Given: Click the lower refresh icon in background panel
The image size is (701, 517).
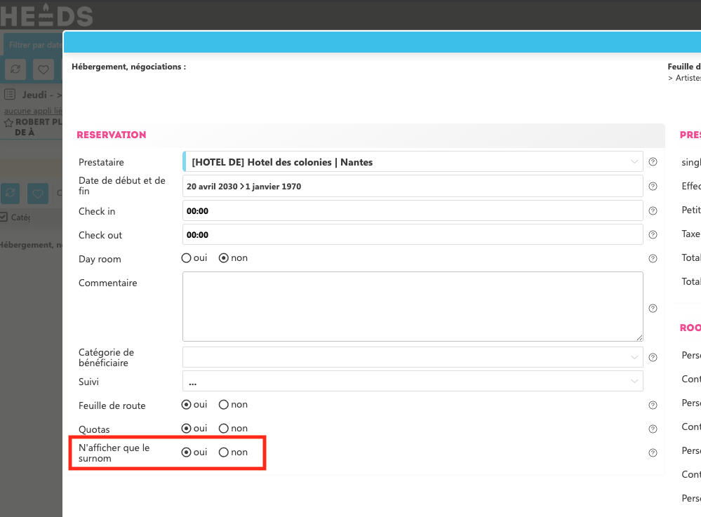Looking at the screenshot, I should point(11,194).
